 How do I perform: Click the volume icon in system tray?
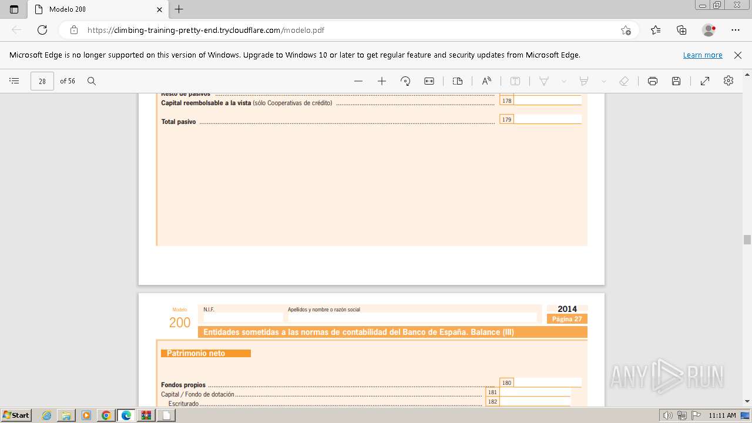tap(669, 415)
